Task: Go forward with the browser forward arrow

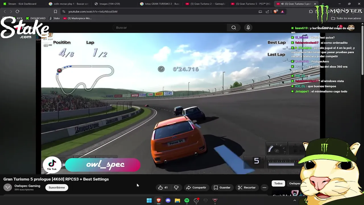Action: tap(11, 11)
